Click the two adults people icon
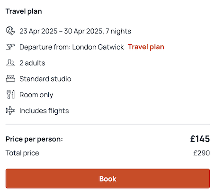 pyautogui.click(x=10, y=63)
